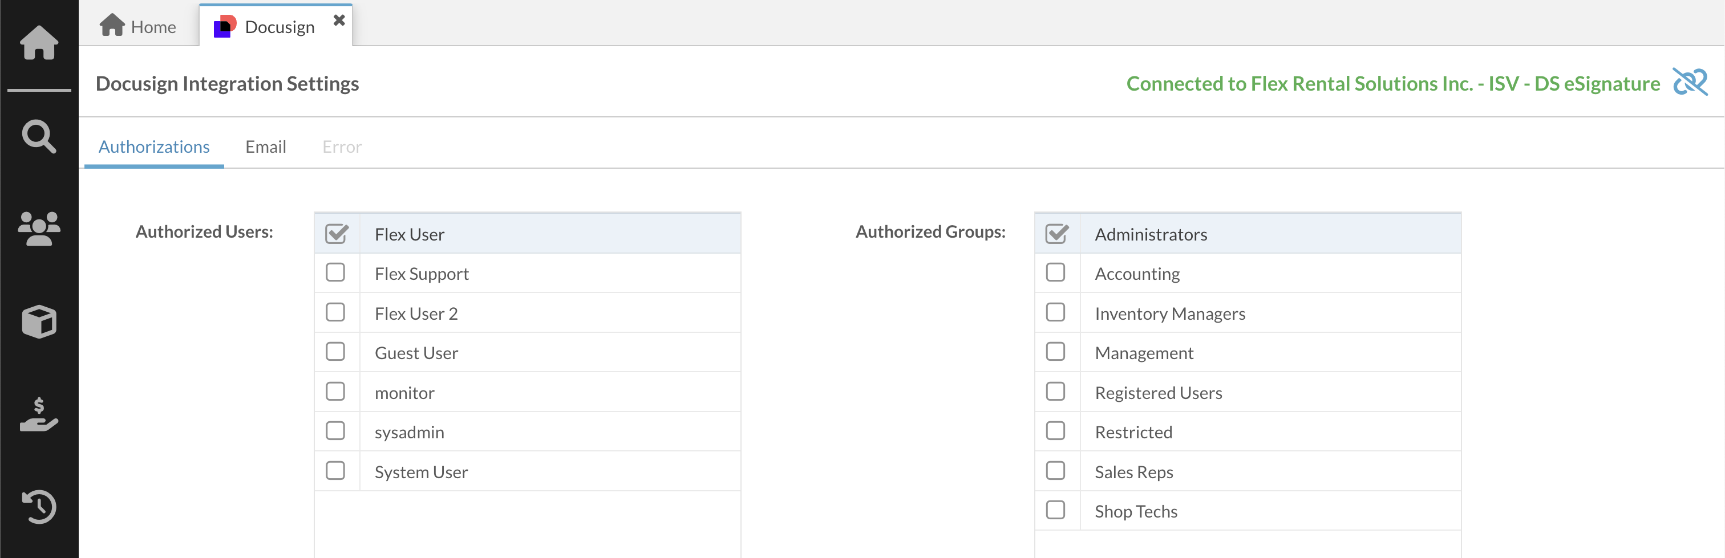Viewport: 1725px width, 558px height.
Task: Click the 'Connected to Flex Rental Solutions' status text
Action: 1393,84
